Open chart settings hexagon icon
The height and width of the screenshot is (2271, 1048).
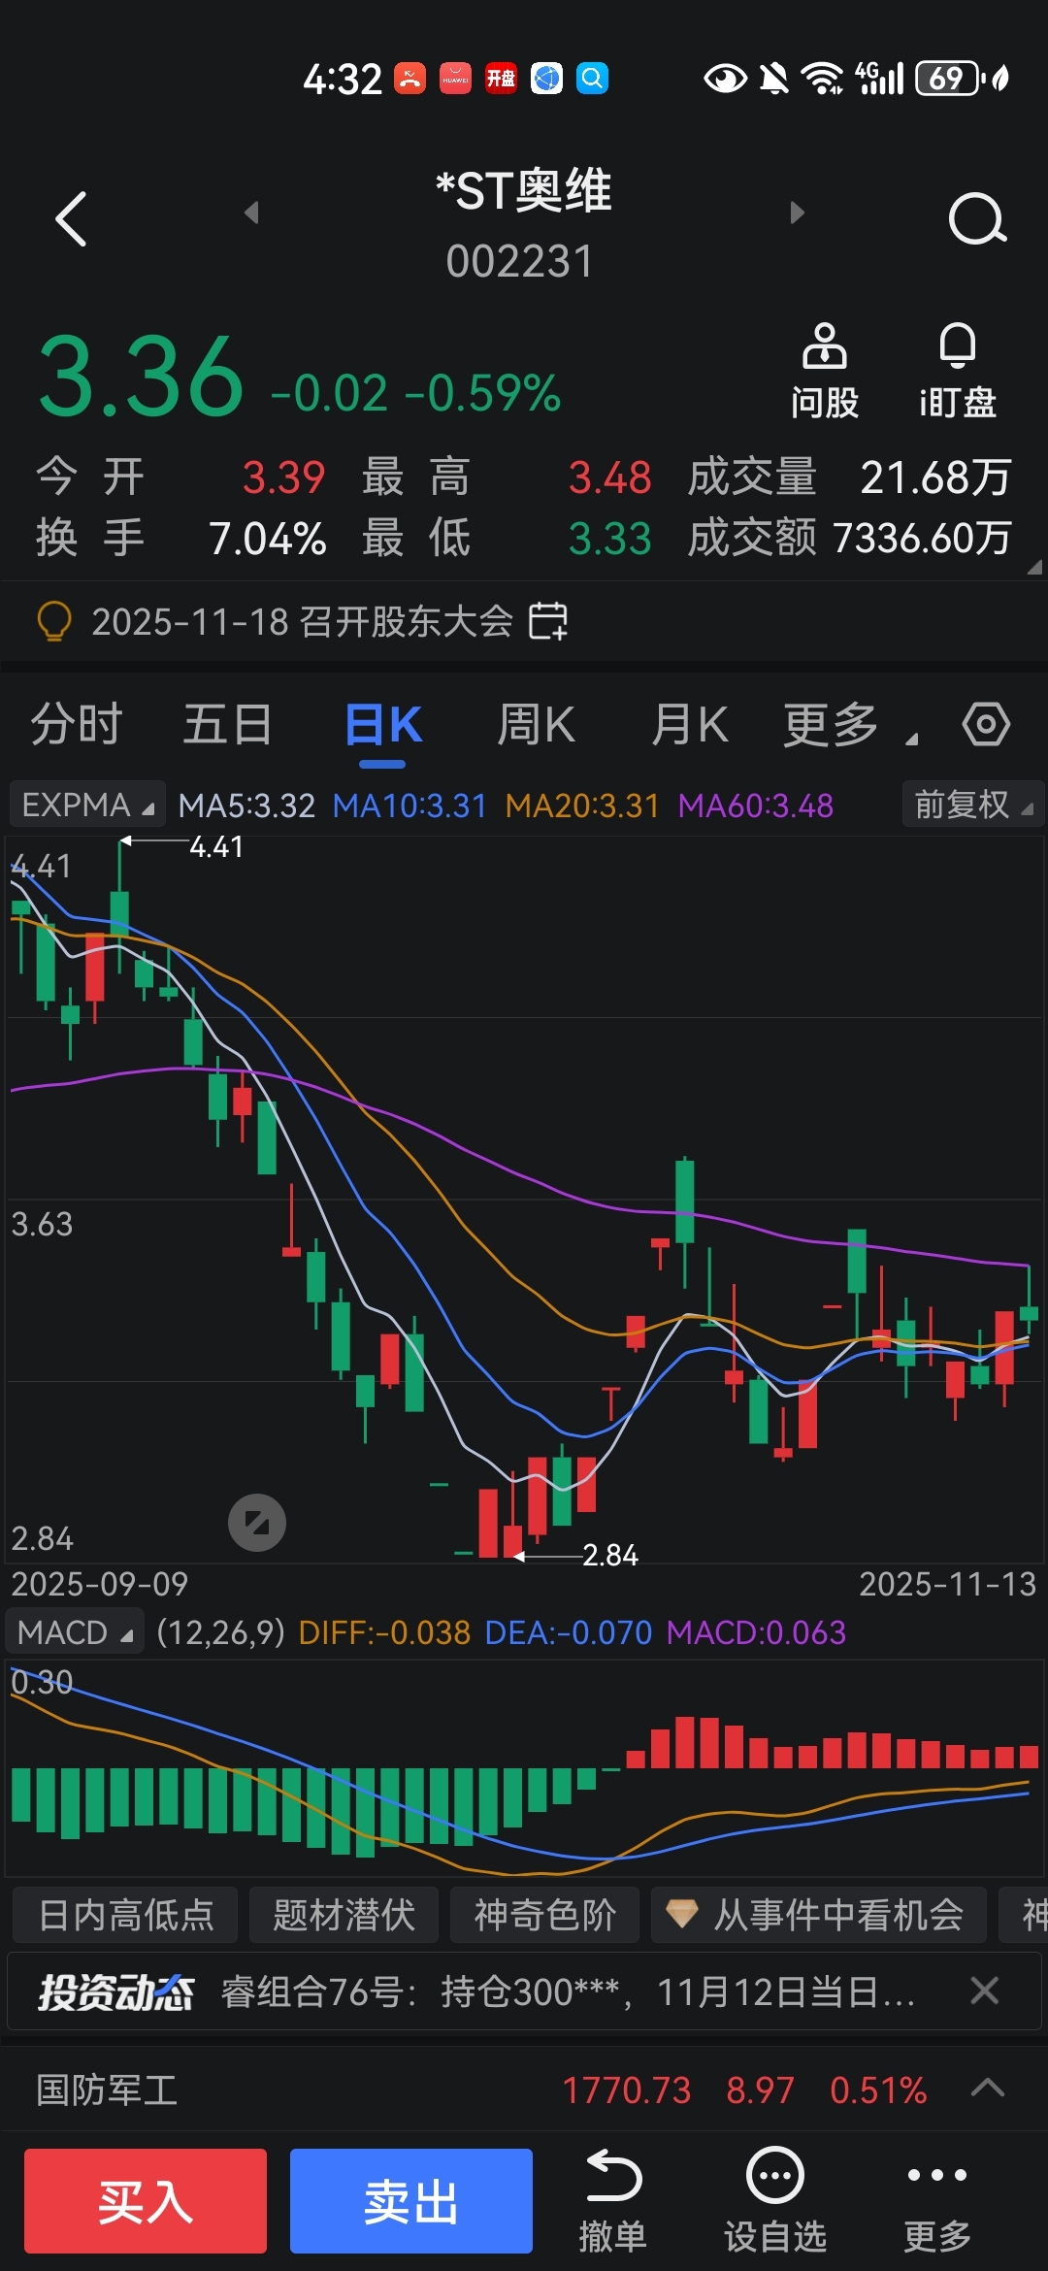point(986,724)
